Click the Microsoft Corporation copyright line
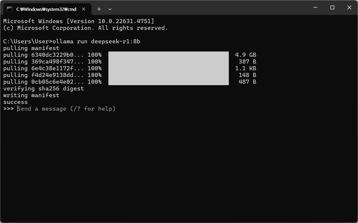This screenshot has height=223, width=358. [86, 28]
